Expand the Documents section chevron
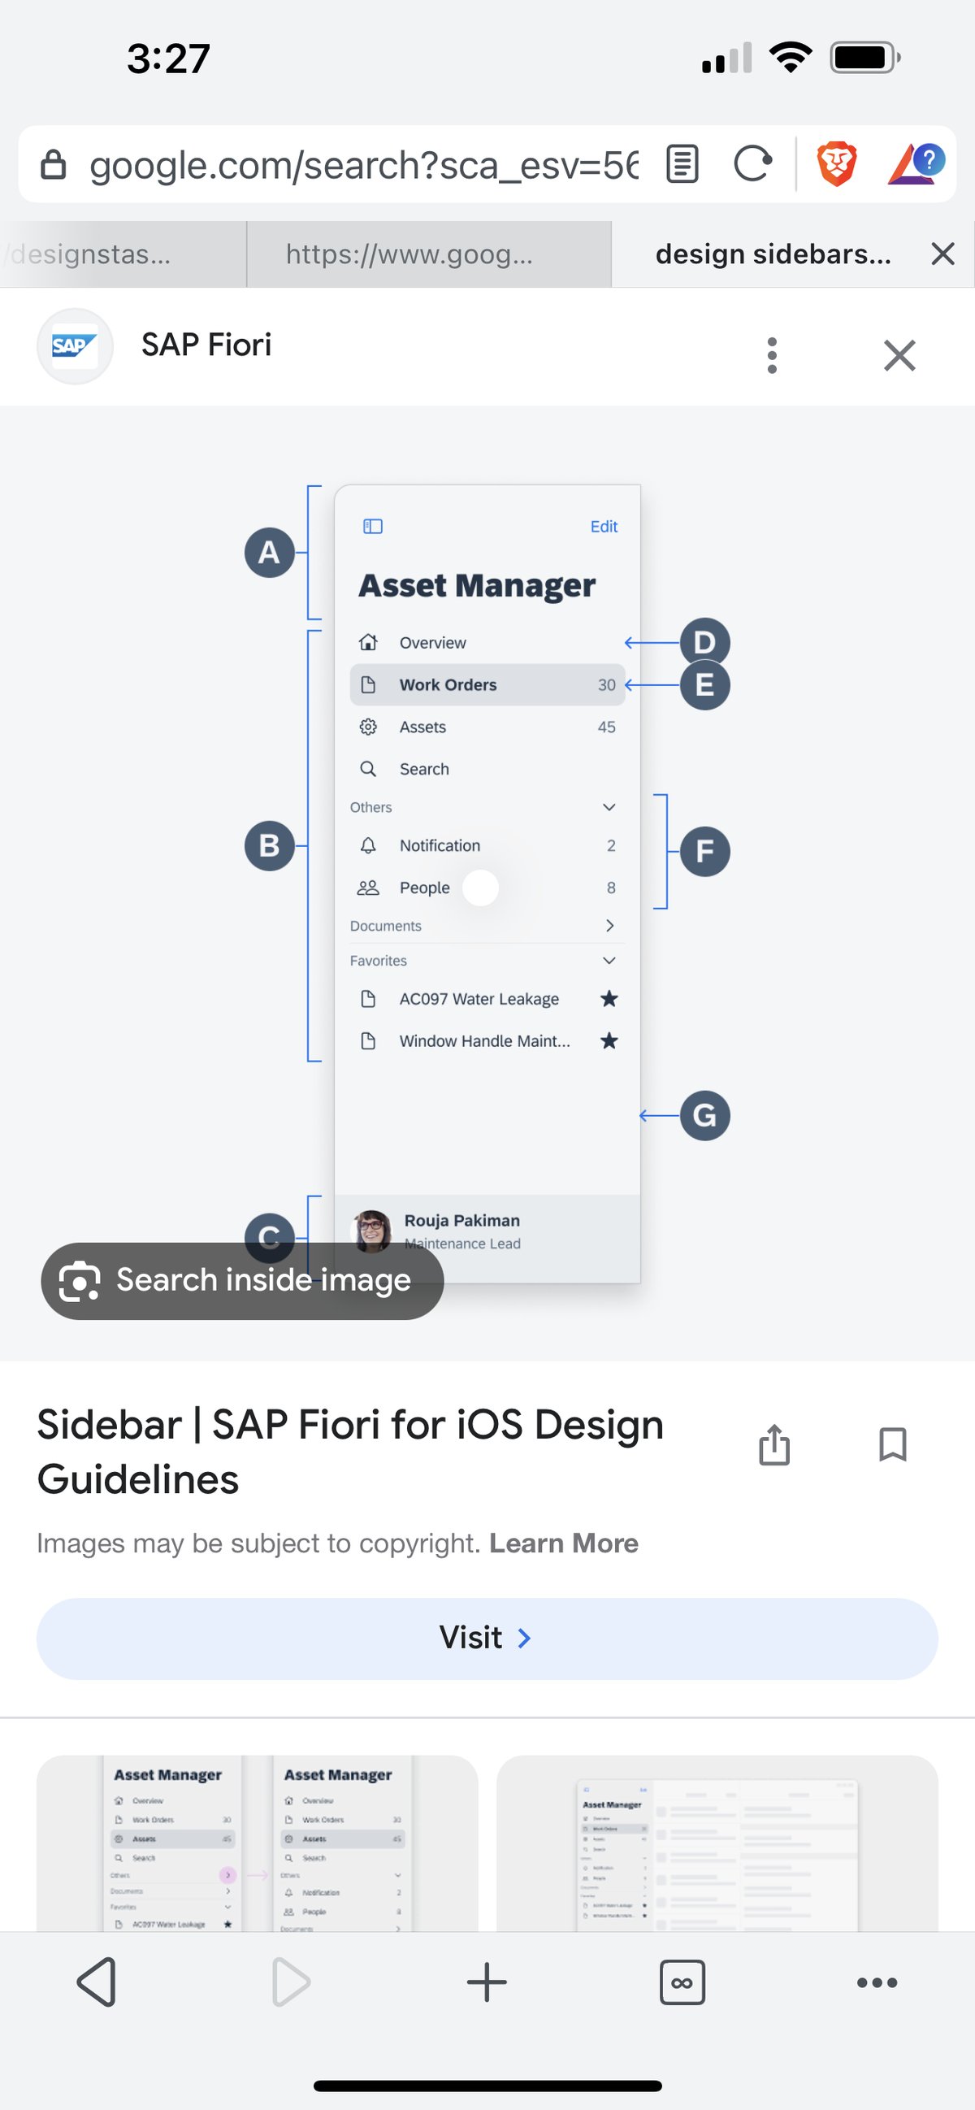The image size is (975, 2110). (x=609, y=926)
